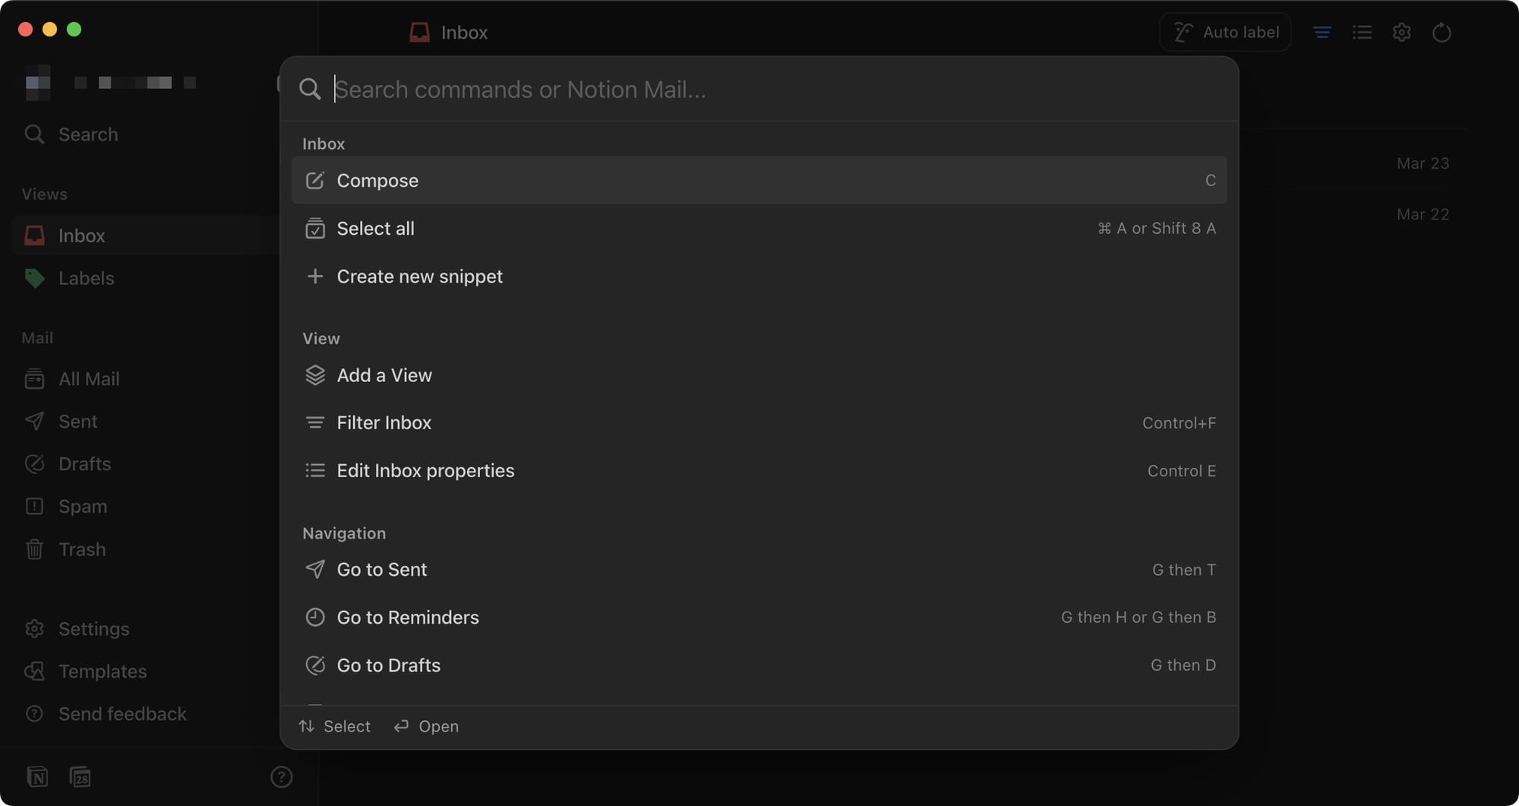
Task: Click the magnifier icon in command palette
Action: coord(310,89)
